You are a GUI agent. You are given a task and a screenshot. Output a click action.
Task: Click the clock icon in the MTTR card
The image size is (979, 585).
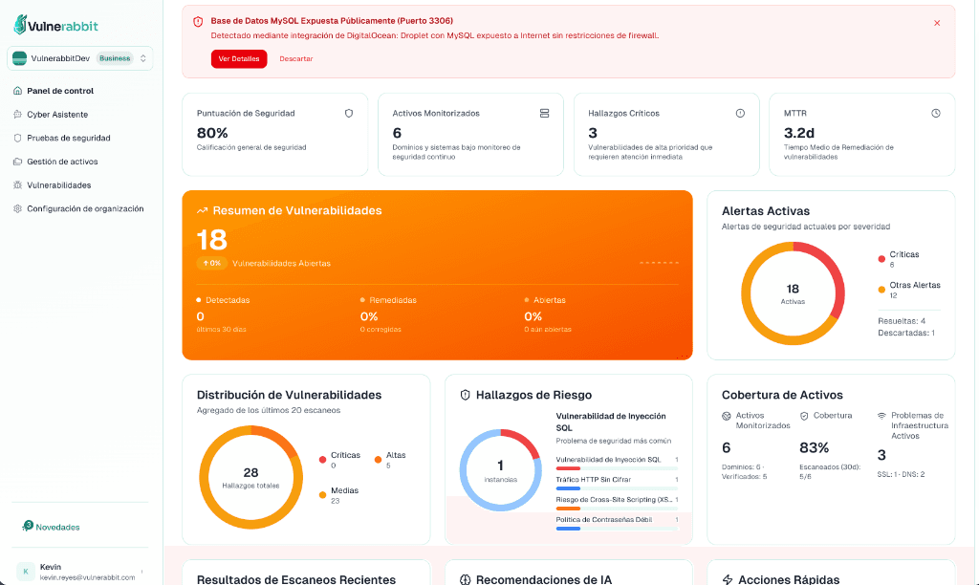[x=935, y=113]
